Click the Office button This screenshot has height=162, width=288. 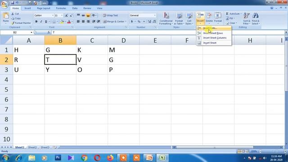(4, 4)
